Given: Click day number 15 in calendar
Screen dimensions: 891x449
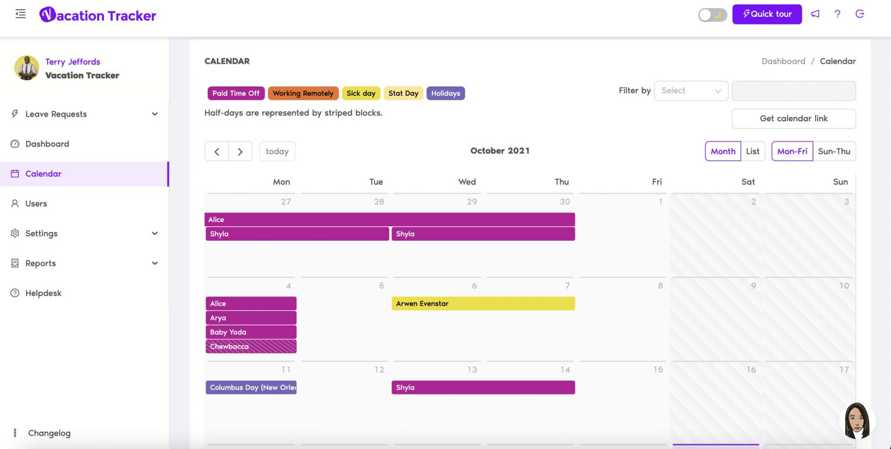Looking at the screenshot, I should [658, 370].
